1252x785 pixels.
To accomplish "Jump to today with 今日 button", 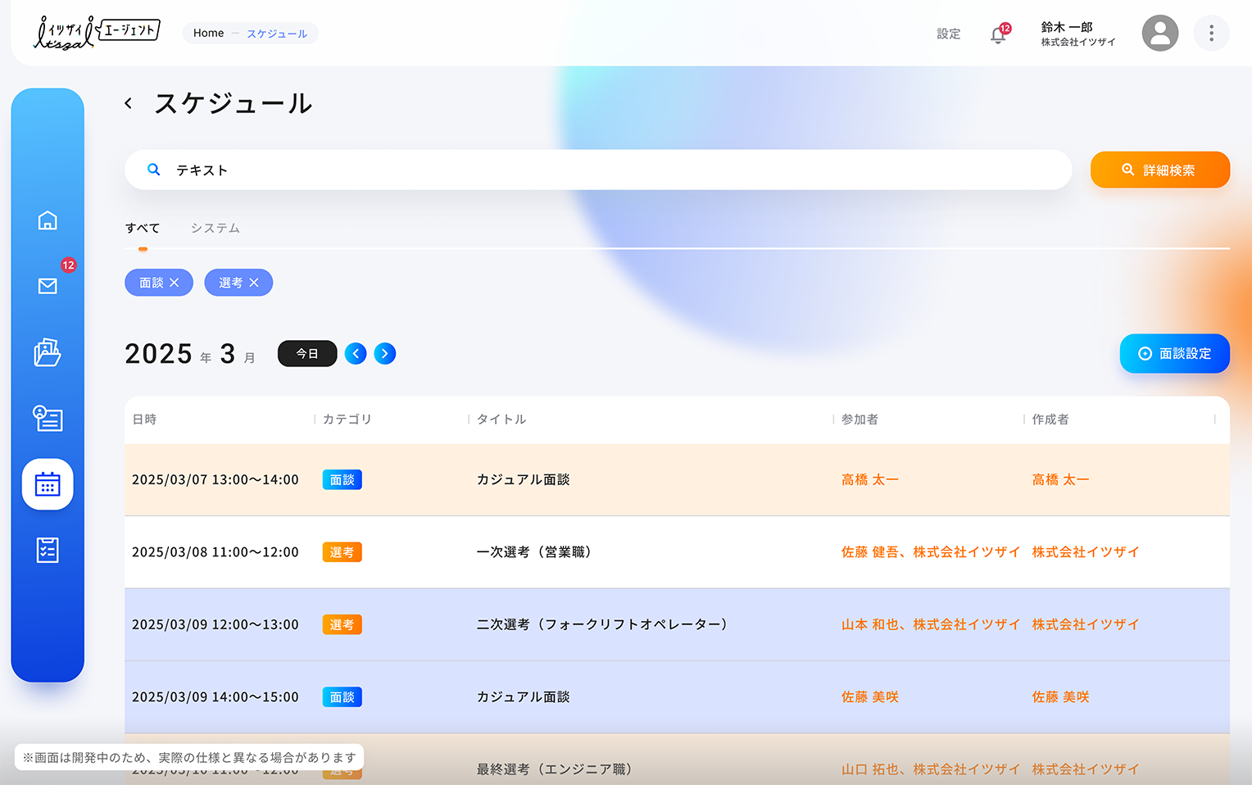I will [307, 353].
